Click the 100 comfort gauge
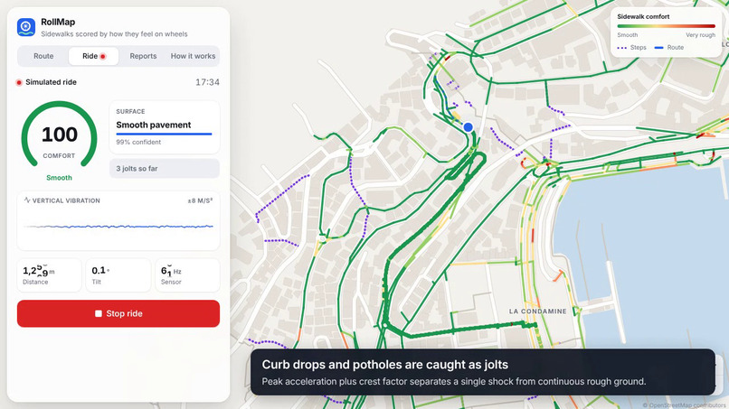 (59, 135)
